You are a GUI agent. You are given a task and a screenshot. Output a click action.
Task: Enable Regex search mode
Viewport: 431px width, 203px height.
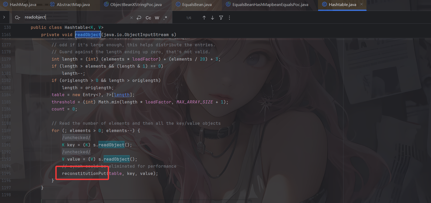(165, 18)
